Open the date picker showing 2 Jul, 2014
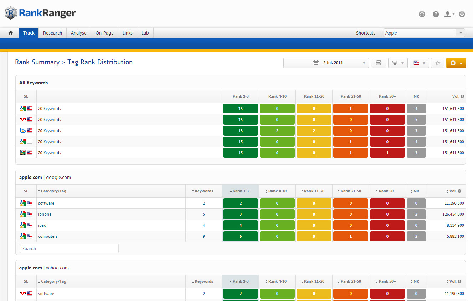 [x=326, y=63]
